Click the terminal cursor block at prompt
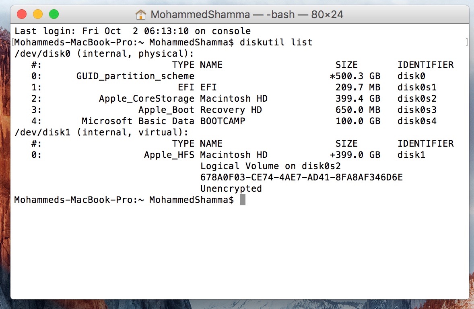The image size is (474, 309). [243, 200]
